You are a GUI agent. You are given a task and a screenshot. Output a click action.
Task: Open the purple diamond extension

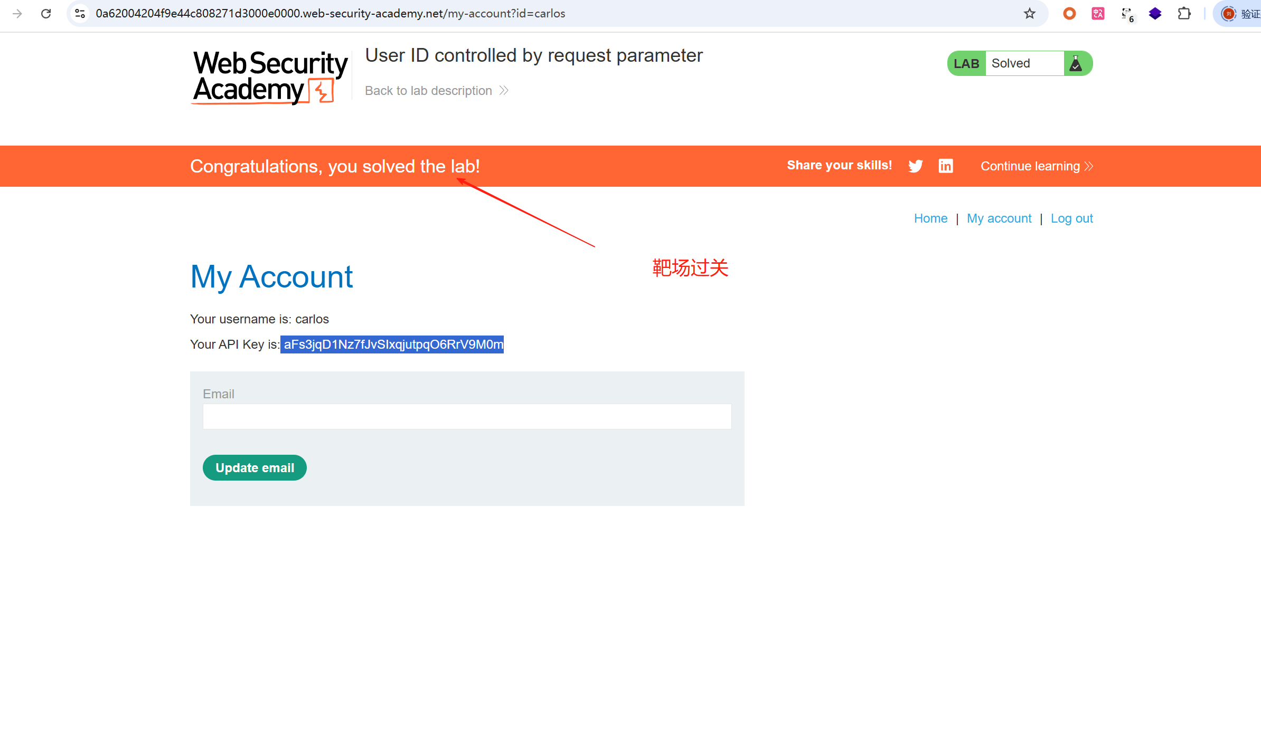point(1155,14)
